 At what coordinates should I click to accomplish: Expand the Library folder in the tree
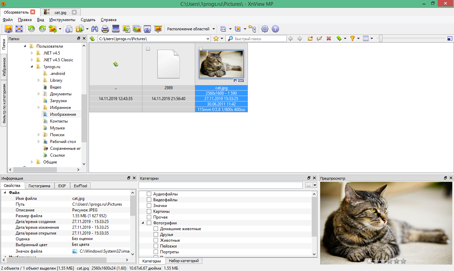coord(38,80)
